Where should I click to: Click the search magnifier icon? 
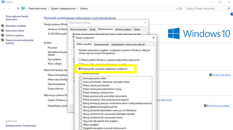tap(229, 9)
